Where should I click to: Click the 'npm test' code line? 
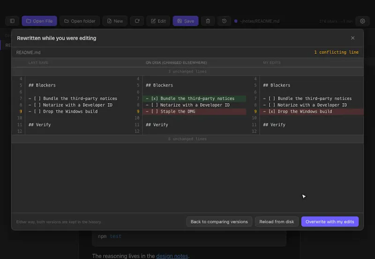[x=110, y=237]
